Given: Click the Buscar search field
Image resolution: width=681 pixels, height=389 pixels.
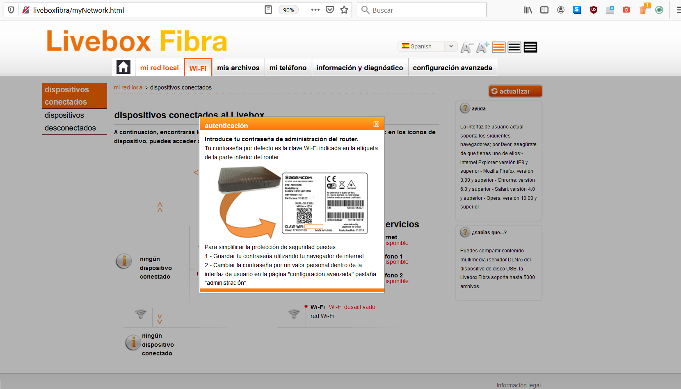Looking at the screenshot, I should pos(422,10).
